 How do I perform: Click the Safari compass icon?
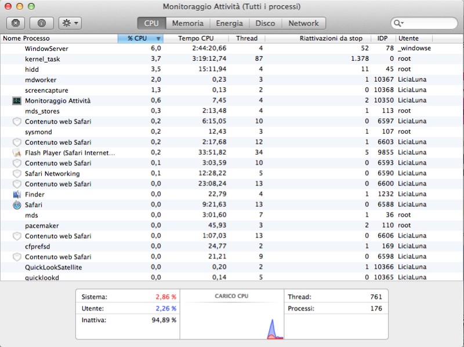[x=17, y=204]
